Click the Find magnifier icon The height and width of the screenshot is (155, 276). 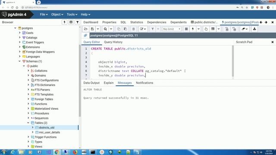[x=105, y=29]
